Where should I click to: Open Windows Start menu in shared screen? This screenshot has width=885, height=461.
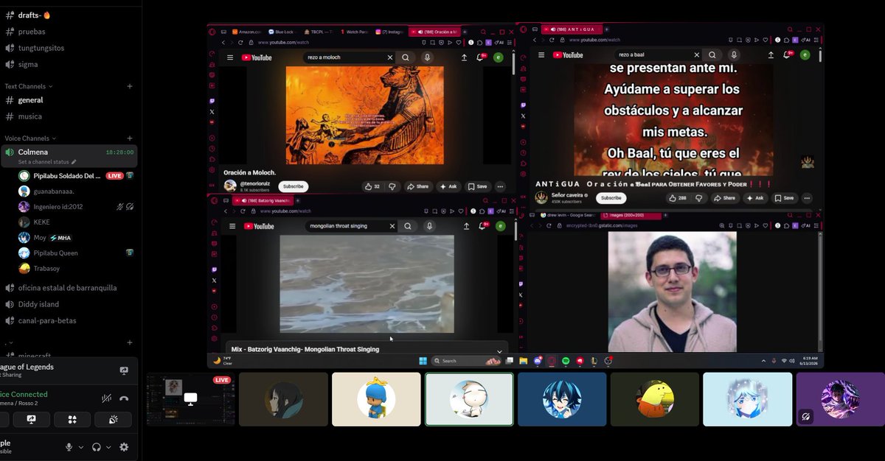tap(423, 361)
